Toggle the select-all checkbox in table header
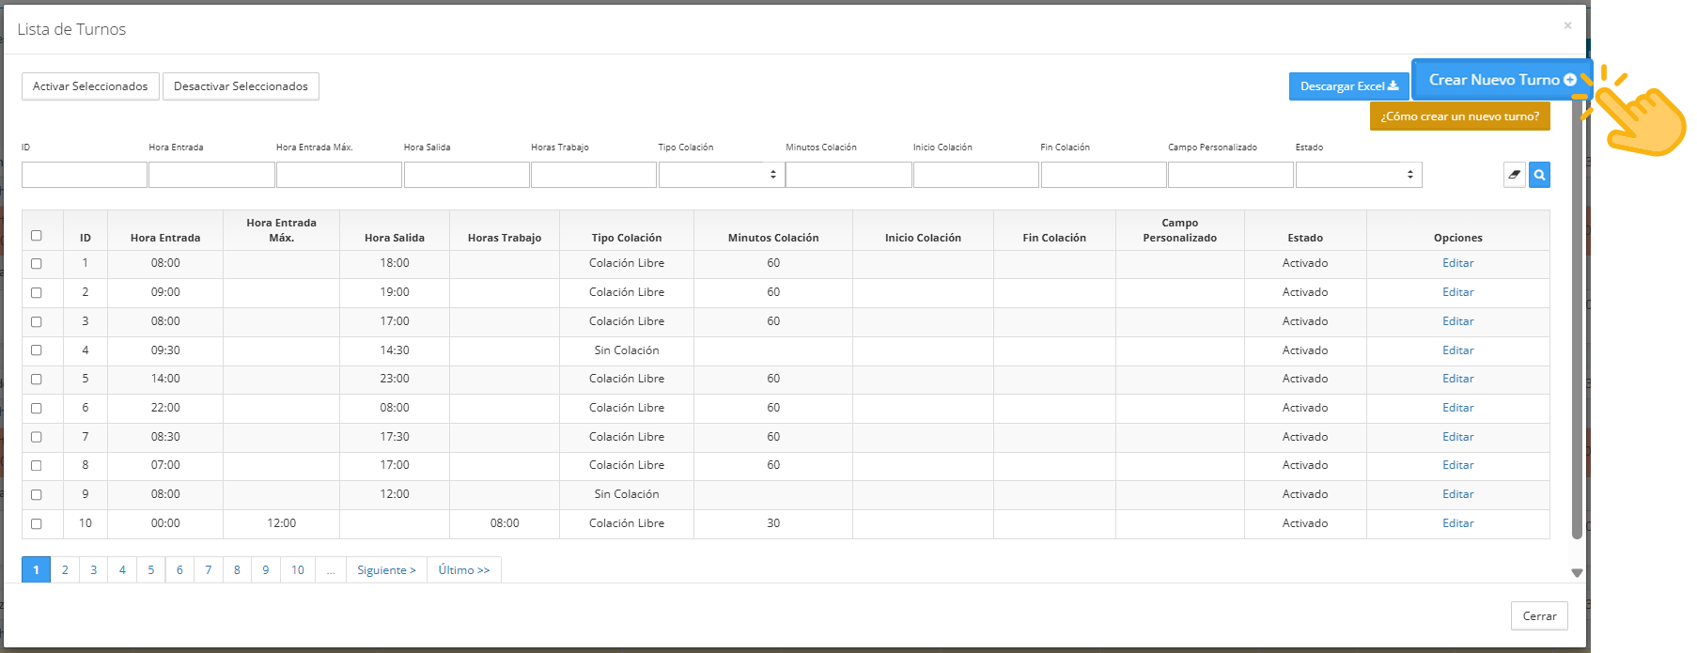Viewport: 1697px width, 653px height. (x=37, y=236)
